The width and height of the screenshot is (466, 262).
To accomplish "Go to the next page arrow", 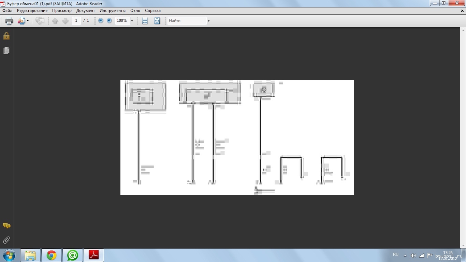I will [65, 21].
